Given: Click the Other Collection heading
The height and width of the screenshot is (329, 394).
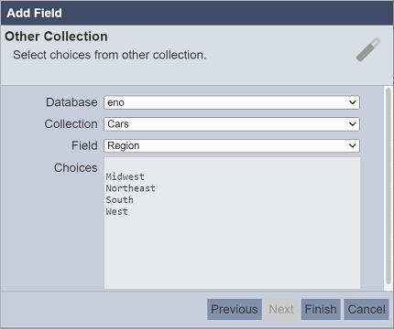Looking at the screenshot, I should (56, 37).
